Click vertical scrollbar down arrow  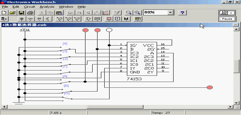click(236, 103)
